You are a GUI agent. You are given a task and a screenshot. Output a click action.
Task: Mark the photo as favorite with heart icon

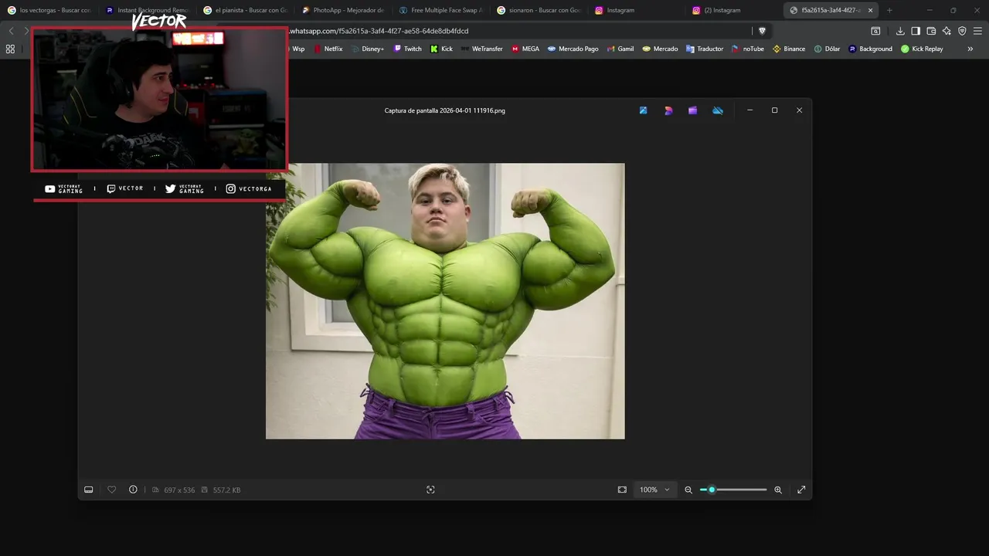pyautogui.click(x=111, y=490)
